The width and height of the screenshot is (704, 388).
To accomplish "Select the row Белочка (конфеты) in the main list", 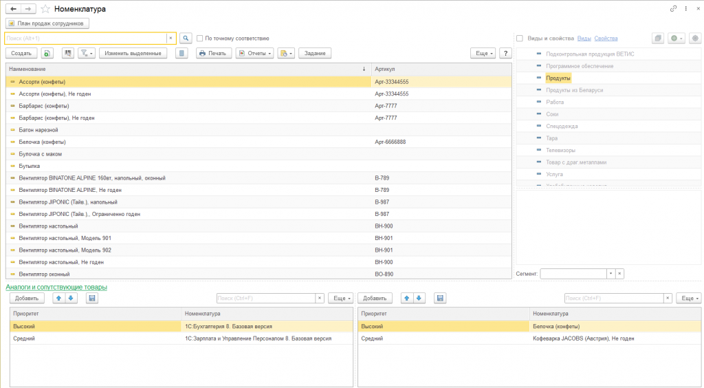I will 258,142.
